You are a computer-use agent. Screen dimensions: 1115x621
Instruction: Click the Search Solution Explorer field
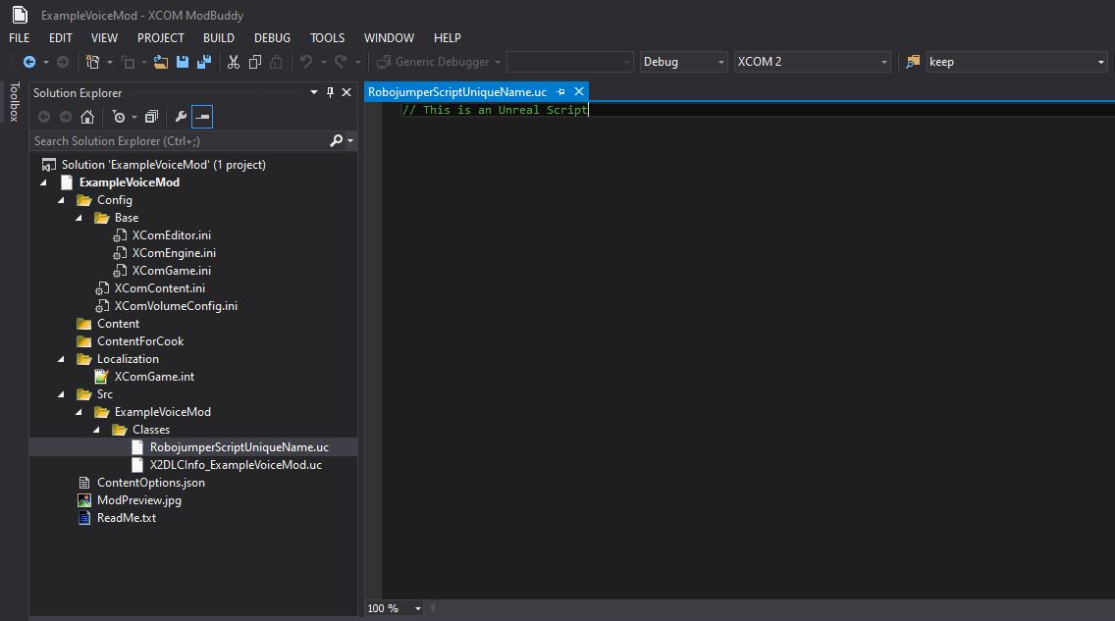[180, 140]
